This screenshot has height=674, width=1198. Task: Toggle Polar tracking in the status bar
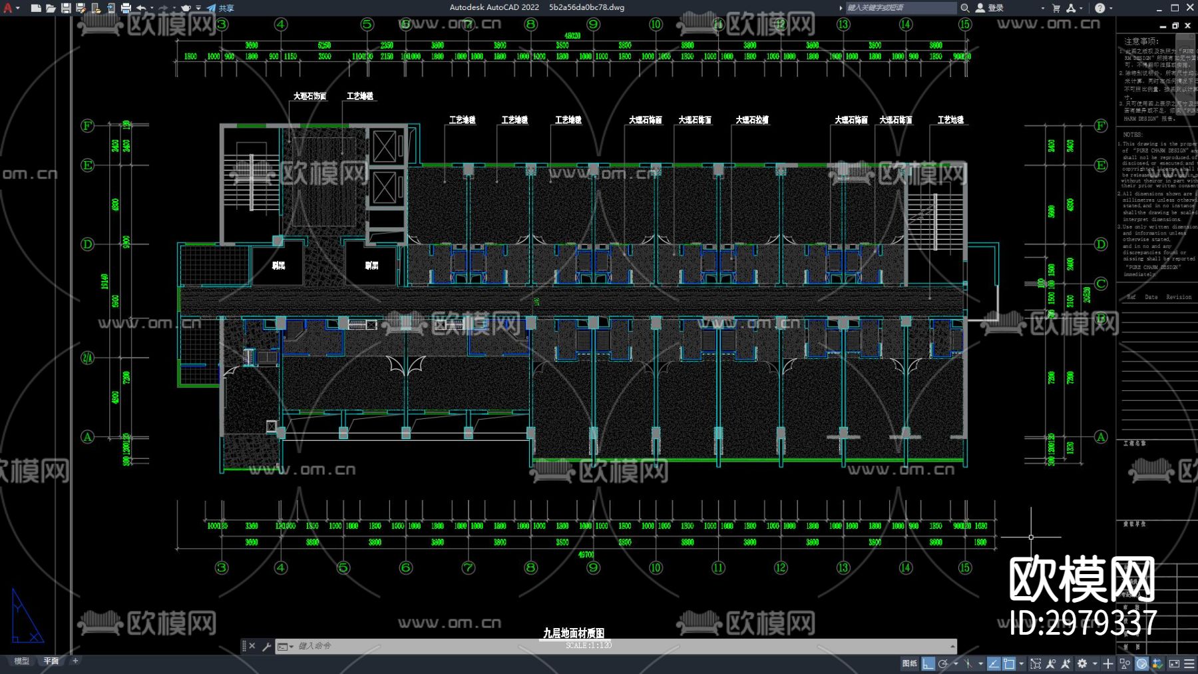click(x=943, y=663)
